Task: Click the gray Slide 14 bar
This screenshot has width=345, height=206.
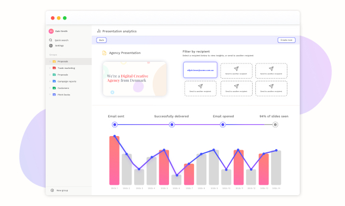Action: point(276,168)
